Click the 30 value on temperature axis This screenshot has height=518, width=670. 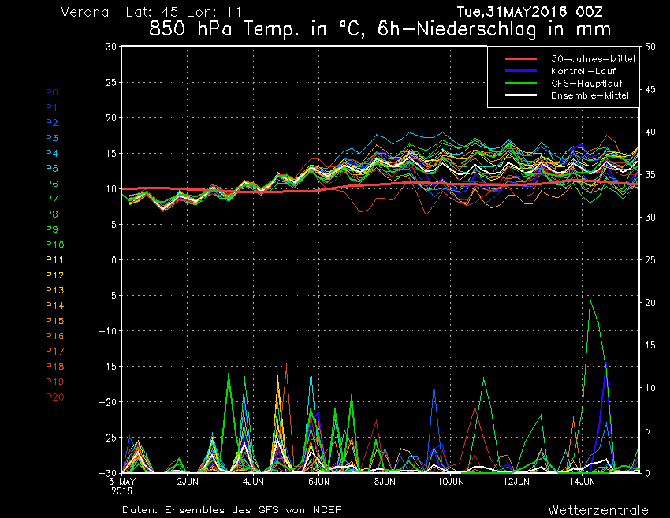point(111,47)
